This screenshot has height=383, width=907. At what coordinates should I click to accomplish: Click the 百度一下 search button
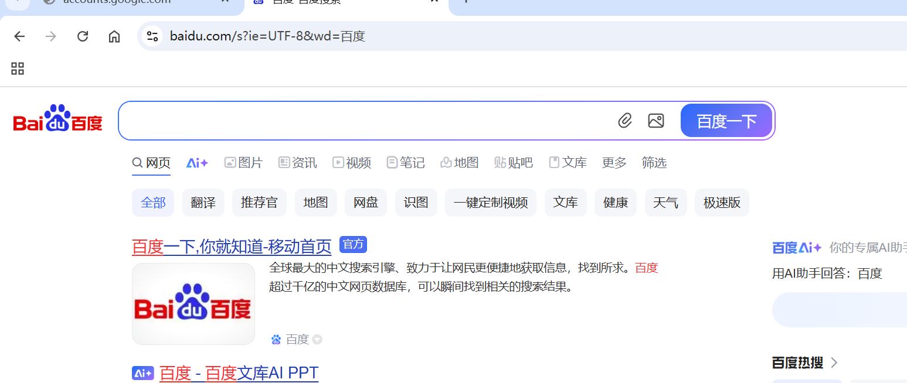726,121
